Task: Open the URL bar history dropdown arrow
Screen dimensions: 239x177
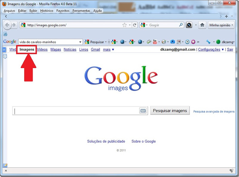Action: [x=130, y=25]
